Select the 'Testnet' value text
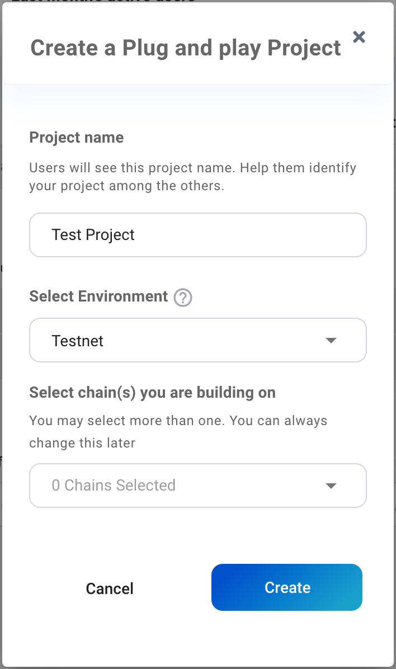 point(77,341)
